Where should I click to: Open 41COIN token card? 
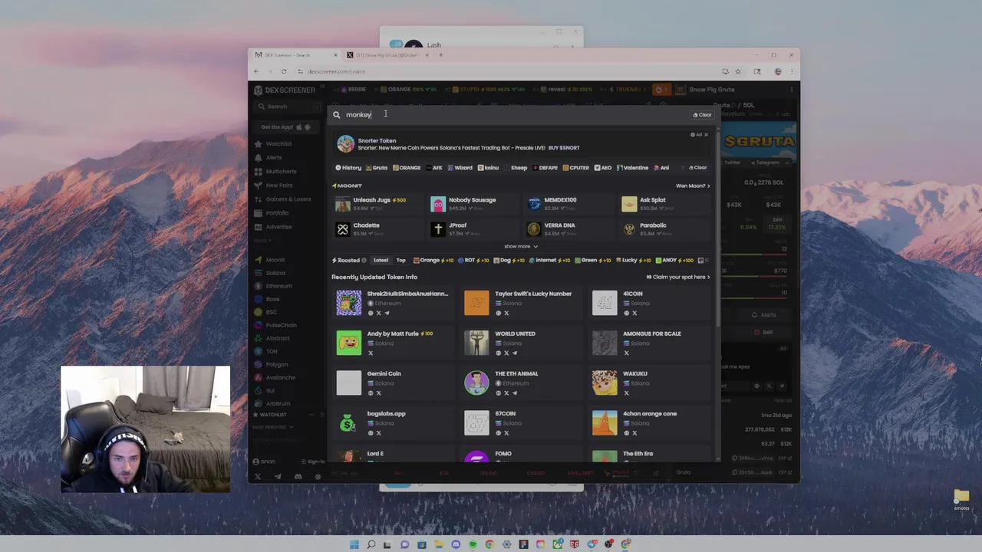pyautogui.click(x=650, y=303)
